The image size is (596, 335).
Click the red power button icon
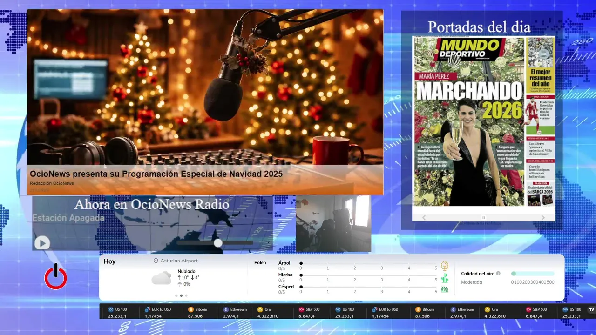[x=55, y=277]
